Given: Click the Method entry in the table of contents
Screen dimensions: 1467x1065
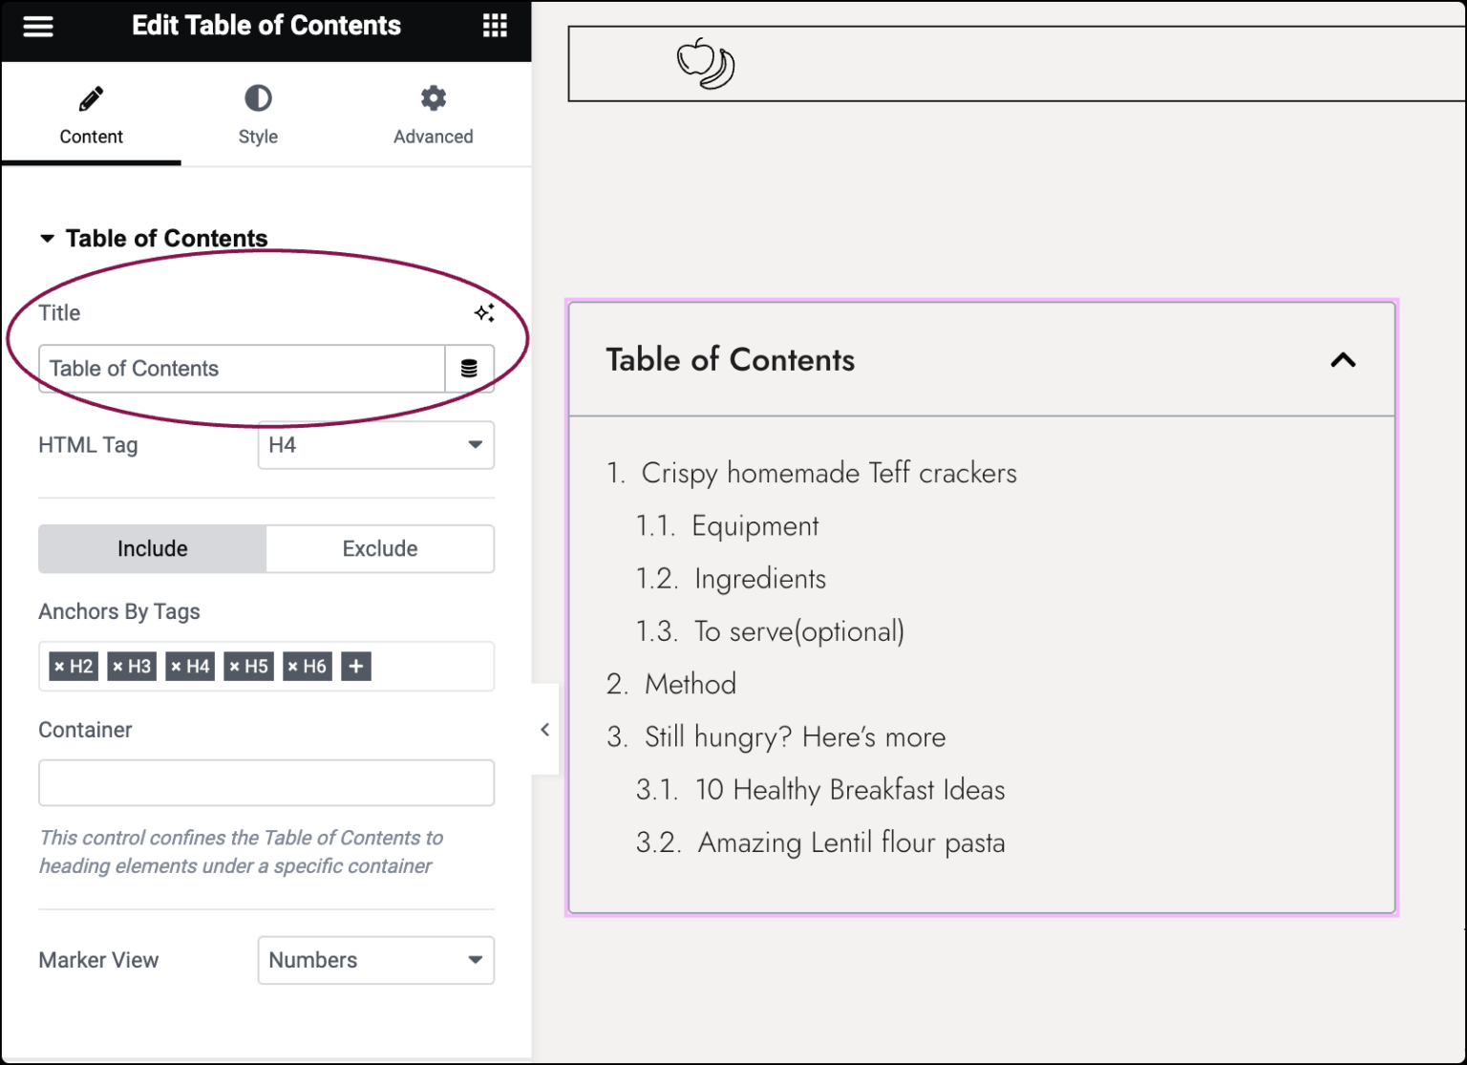Looking at the screenshot, I should (690, 684).
